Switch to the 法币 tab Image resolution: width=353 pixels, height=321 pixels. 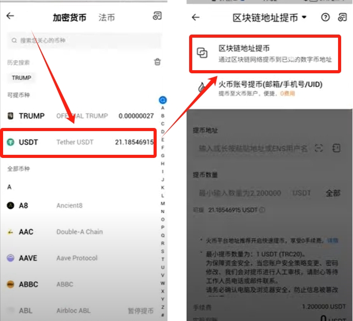coord(107,18)
